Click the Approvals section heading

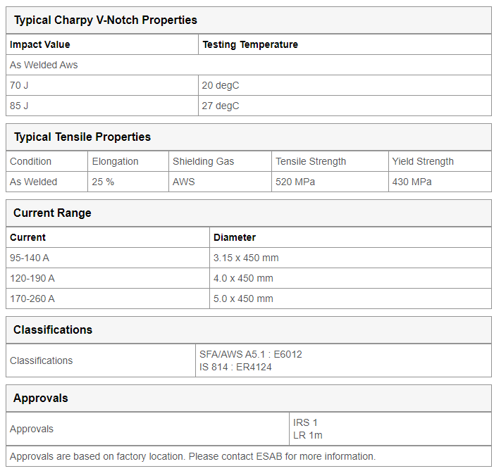click(40, 398)
